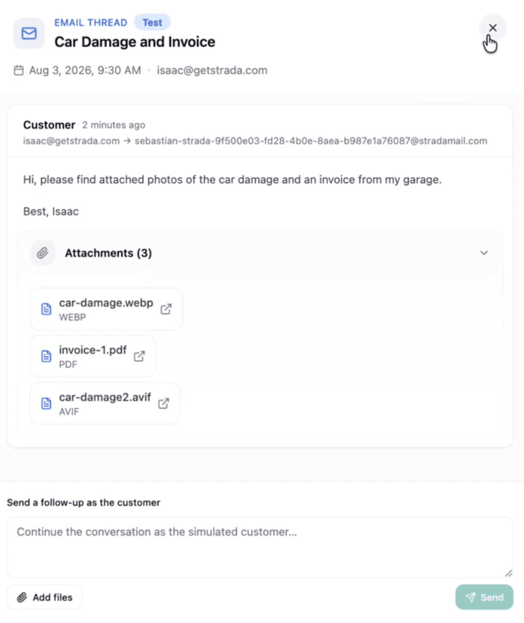
Task: Click the file icon of invoice-1.pdf
Action: point(47,357)
